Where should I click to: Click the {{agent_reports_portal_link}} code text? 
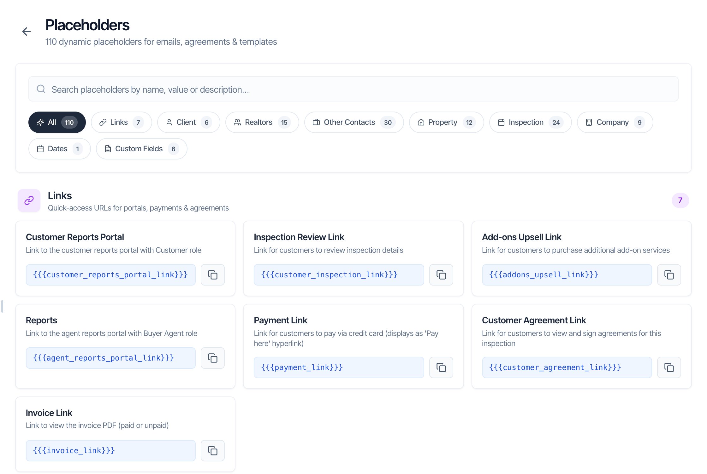(x=104, y=358)
